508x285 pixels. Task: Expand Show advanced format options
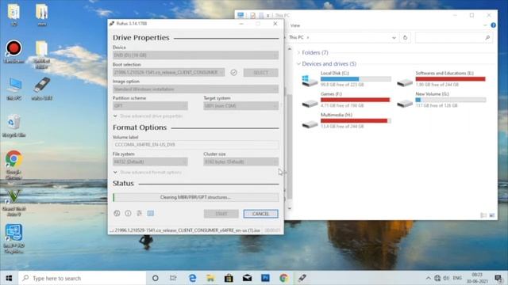(148, 173)
